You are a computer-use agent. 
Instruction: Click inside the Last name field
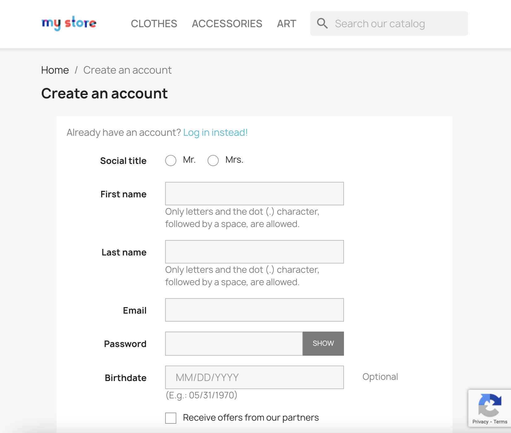click(x=254, y=251)
